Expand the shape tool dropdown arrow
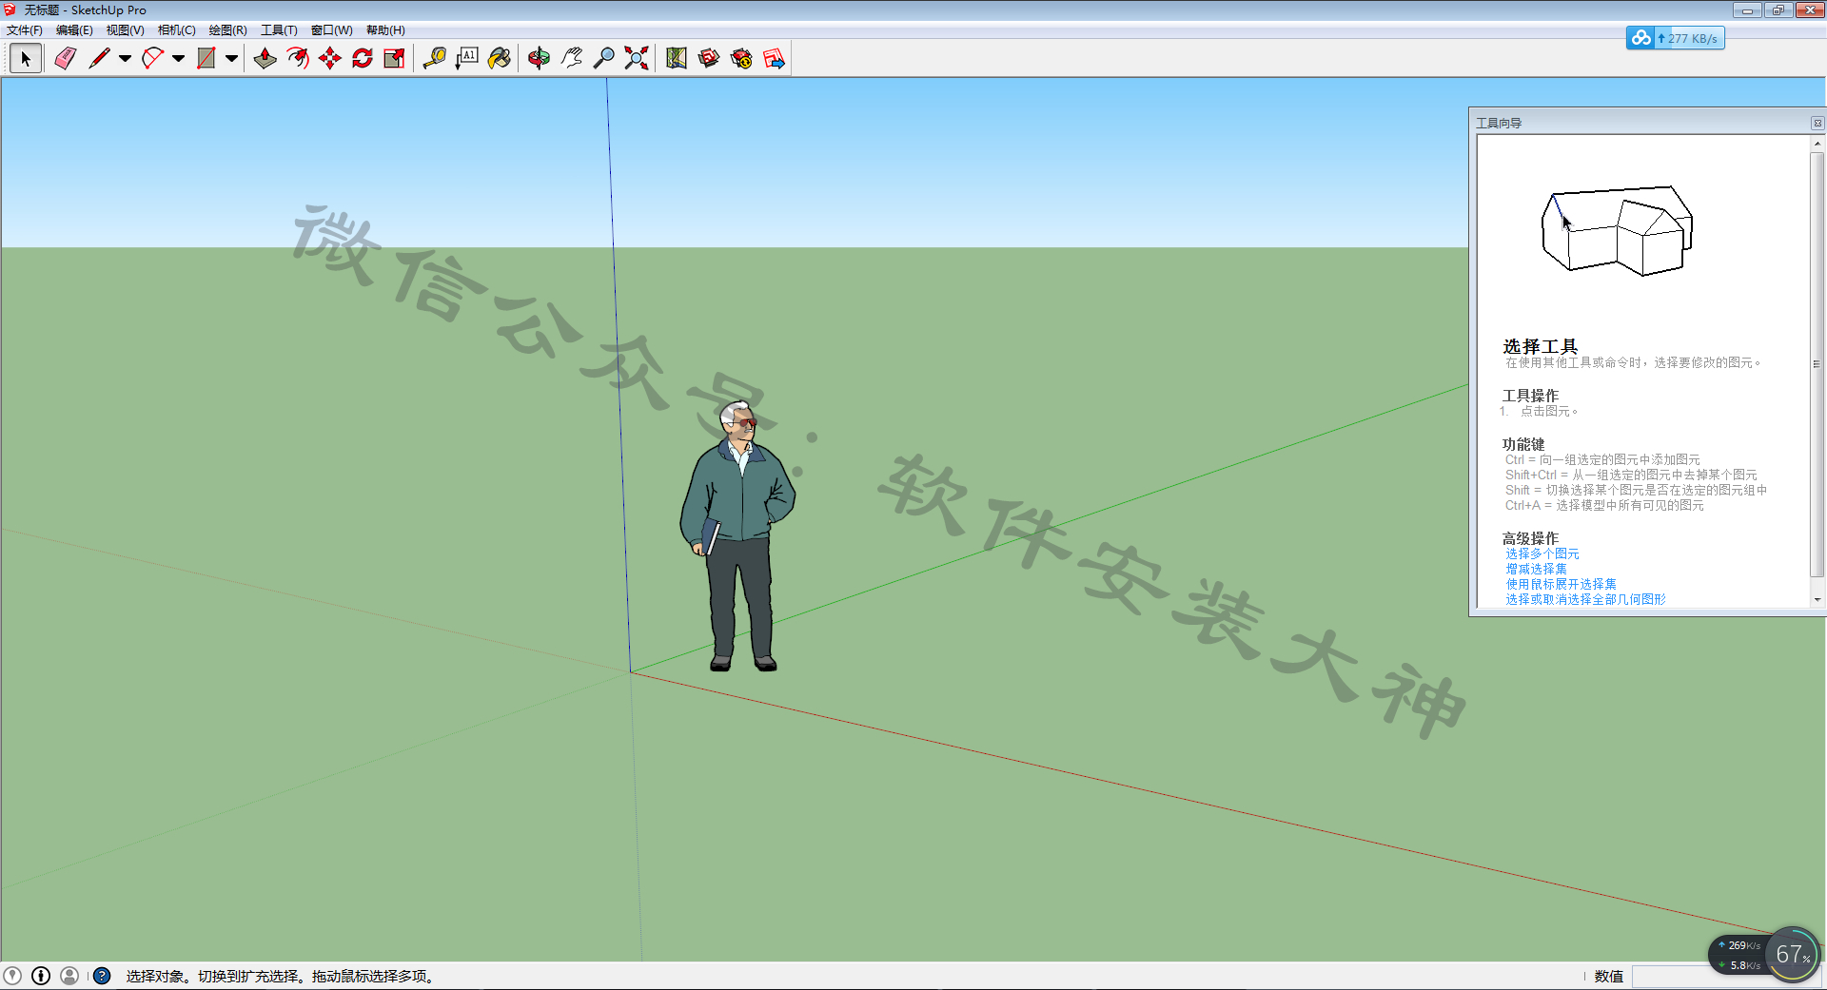 point(231,59)
